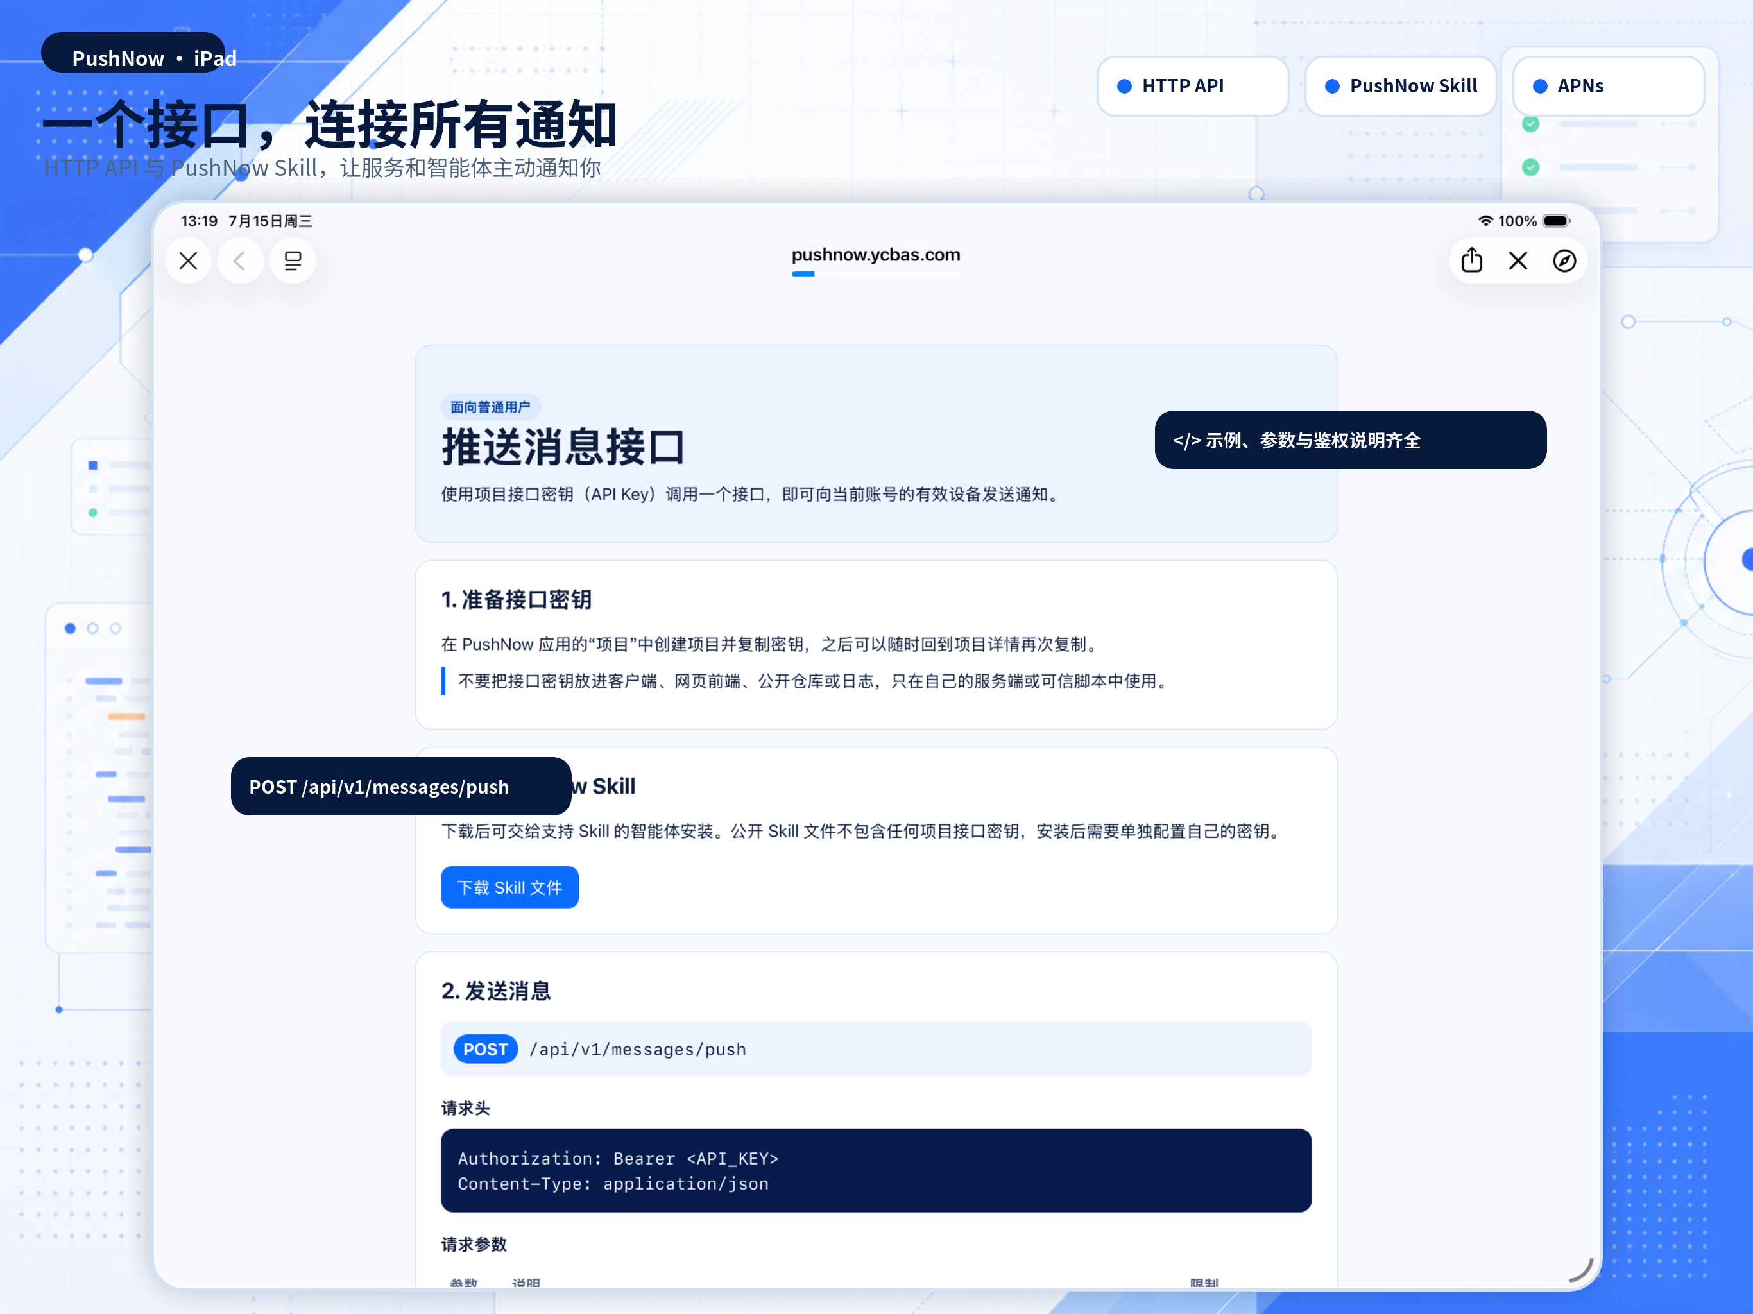Click the 一个接口，连接所有通知 headline
The width and height of the screenshot is (1753, 1314).
pos(330,124)
